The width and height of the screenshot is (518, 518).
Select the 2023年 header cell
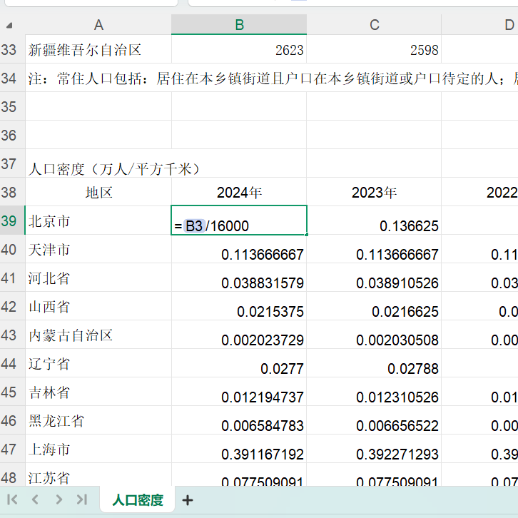point(374,193)
